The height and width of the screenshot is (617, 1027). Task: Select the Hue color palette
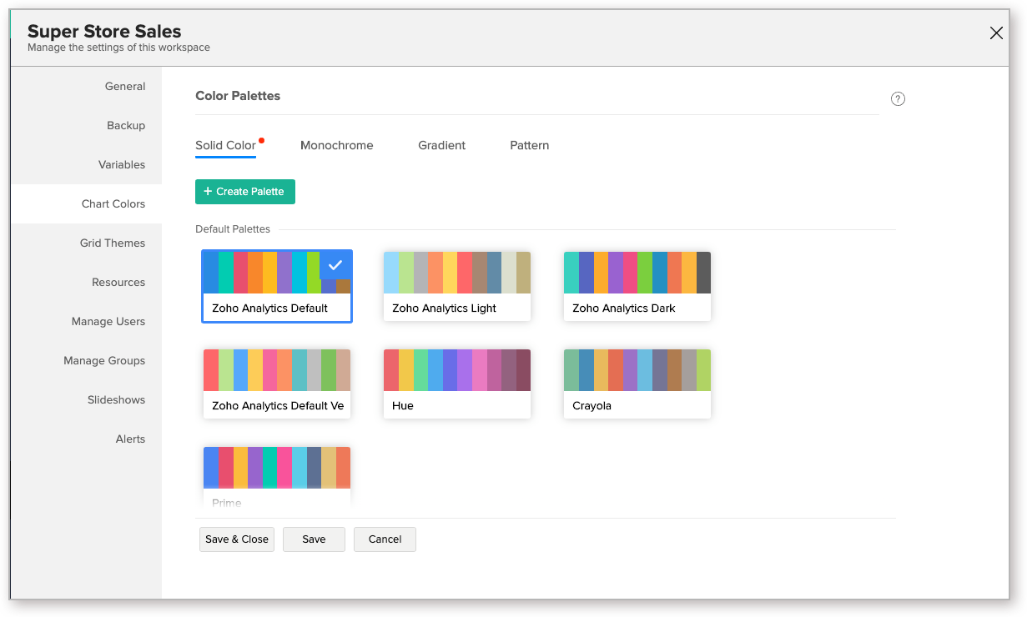point(456,384)
